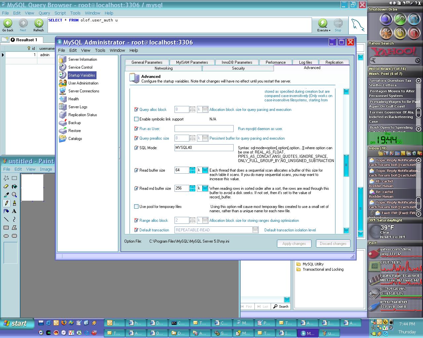Screen dimensions: 423x338
Task: Adjust Read rnd buffer size spinner
Action: [x=192, y=188]
